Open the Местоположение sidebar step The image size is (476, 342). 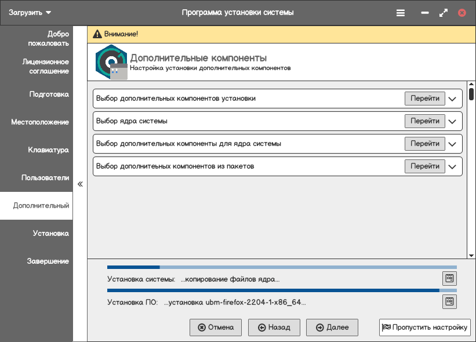[x=40, y=122]
